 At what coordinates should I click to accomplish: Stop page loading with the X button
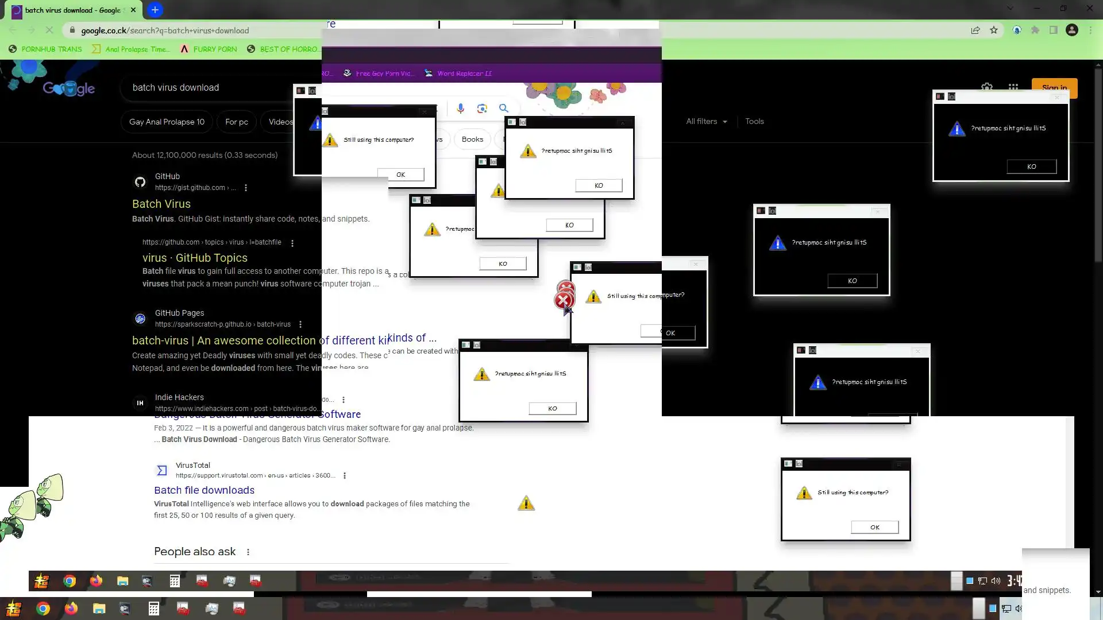(49, 30)
